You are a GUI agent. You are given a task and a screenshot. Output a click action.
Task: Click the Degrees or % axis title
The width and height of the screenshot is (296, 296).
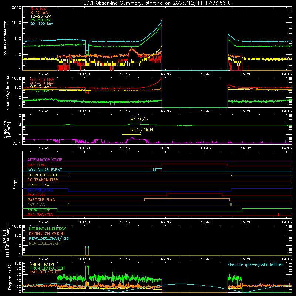coord(10,277)
